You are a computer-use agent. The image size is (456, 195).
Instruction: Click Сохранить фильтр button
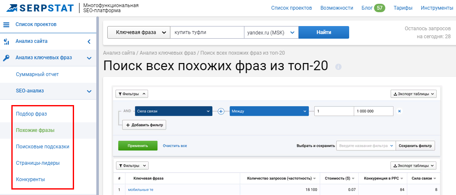pos(415,145)
